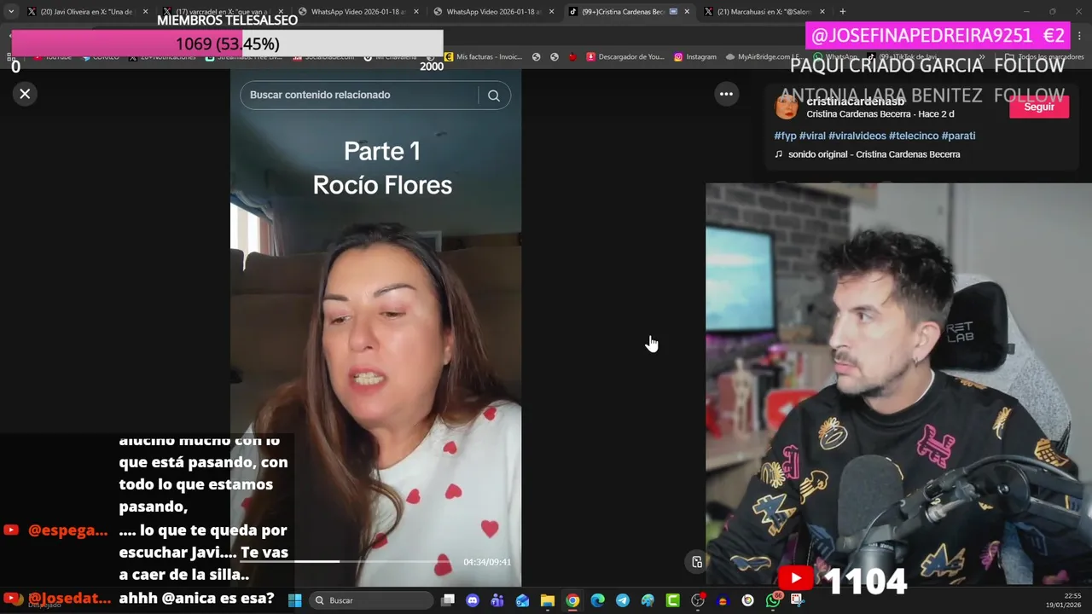The width and height of the screenshot is (1092, 614).
Task: Click the 'Parte 1 Rocío Flores' video area
Action: 375,328
